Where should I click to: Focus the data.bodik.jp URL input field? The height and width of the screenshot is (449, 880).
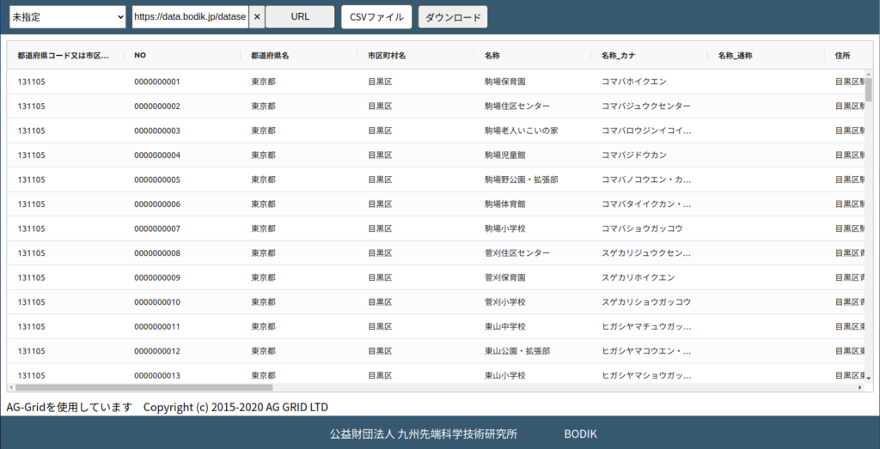click(189, 17)
